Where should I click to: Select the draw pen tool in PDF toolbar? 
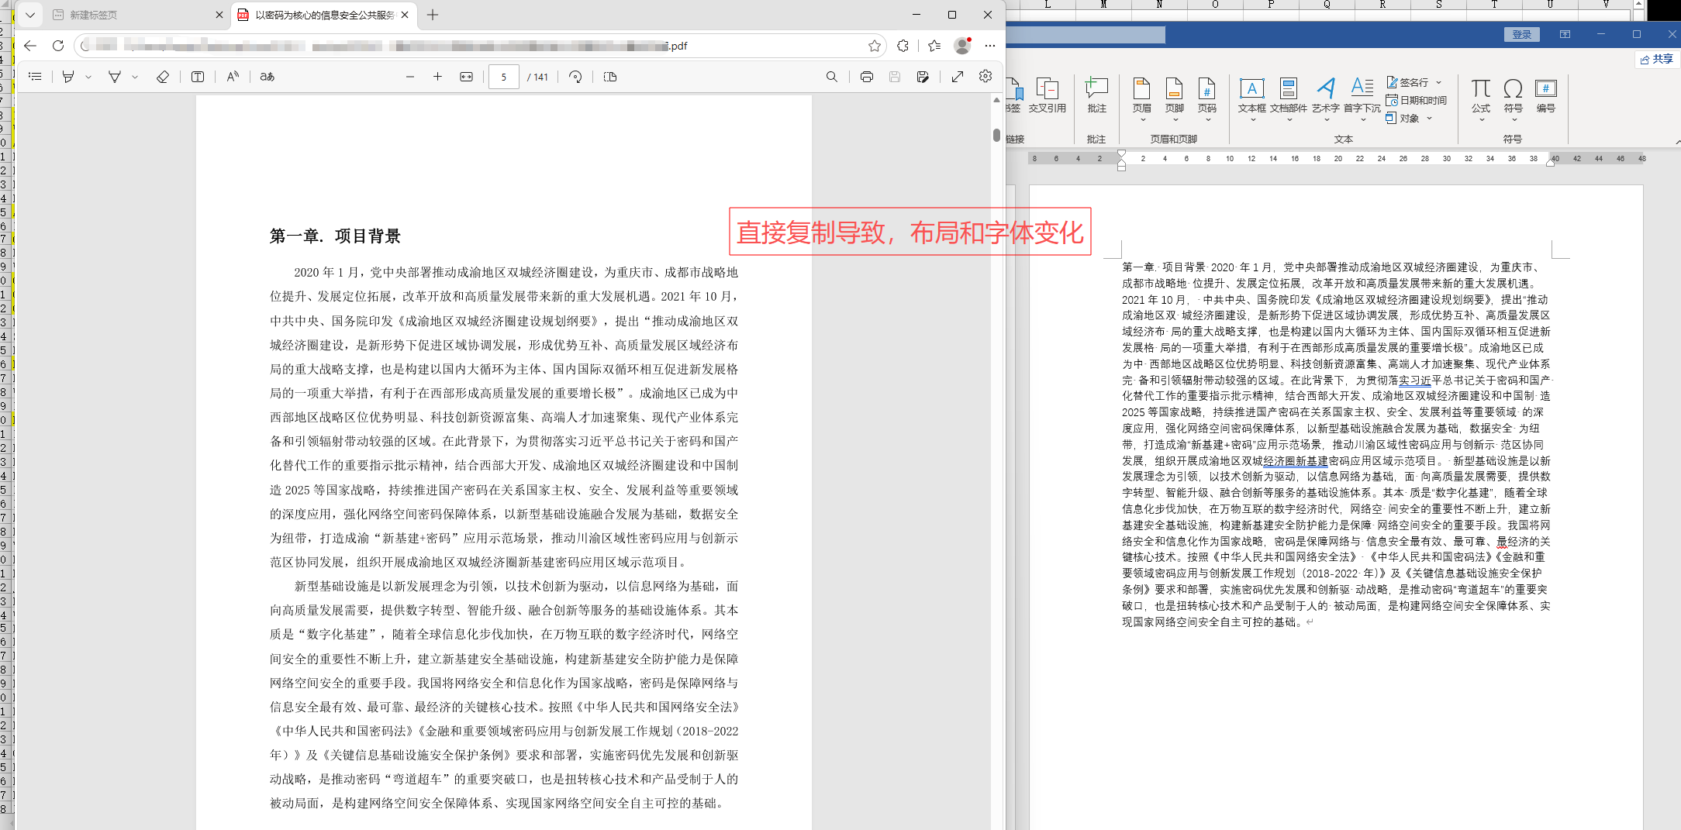point(115,77)
